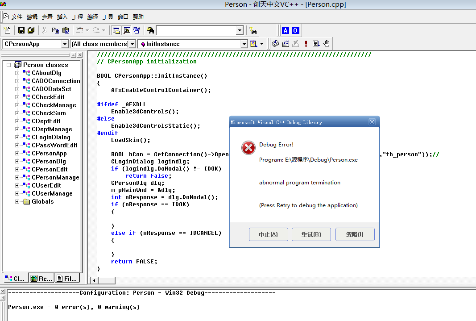
Task: Select CPassWordEdit in the class tree
Action: point(54,145)
